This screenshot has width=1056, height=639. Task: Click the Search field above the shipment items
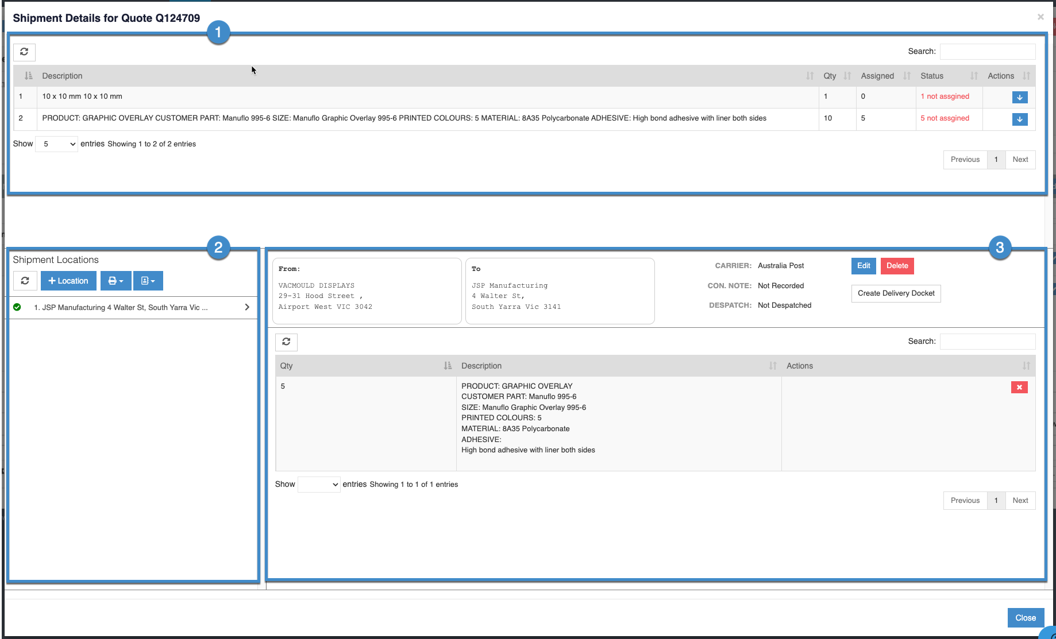[x=987, y=51]
